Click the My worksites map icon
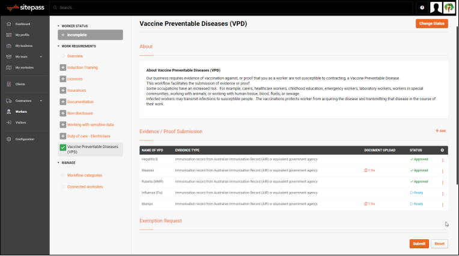 click(x=9, y=68)
